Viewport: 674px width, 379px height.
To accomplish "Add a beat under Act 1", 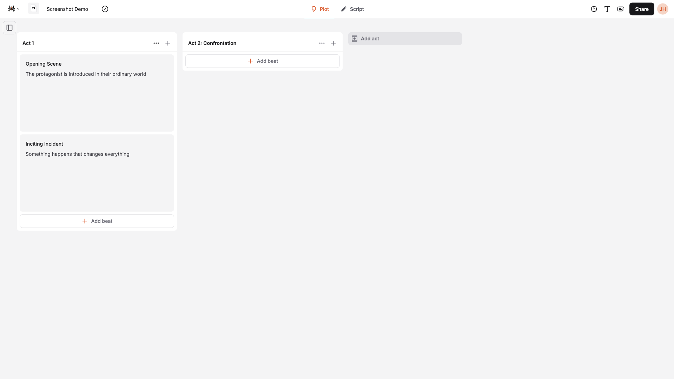I will pos(97,221).
